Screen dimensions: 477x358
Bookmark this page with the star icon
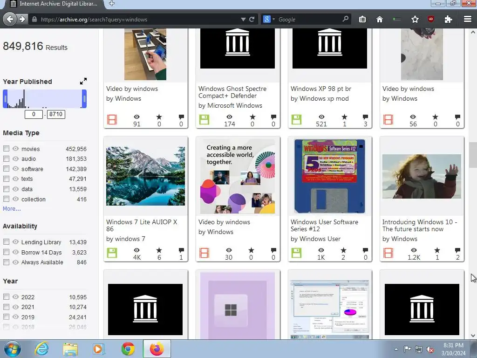click(x=415, y=19)
